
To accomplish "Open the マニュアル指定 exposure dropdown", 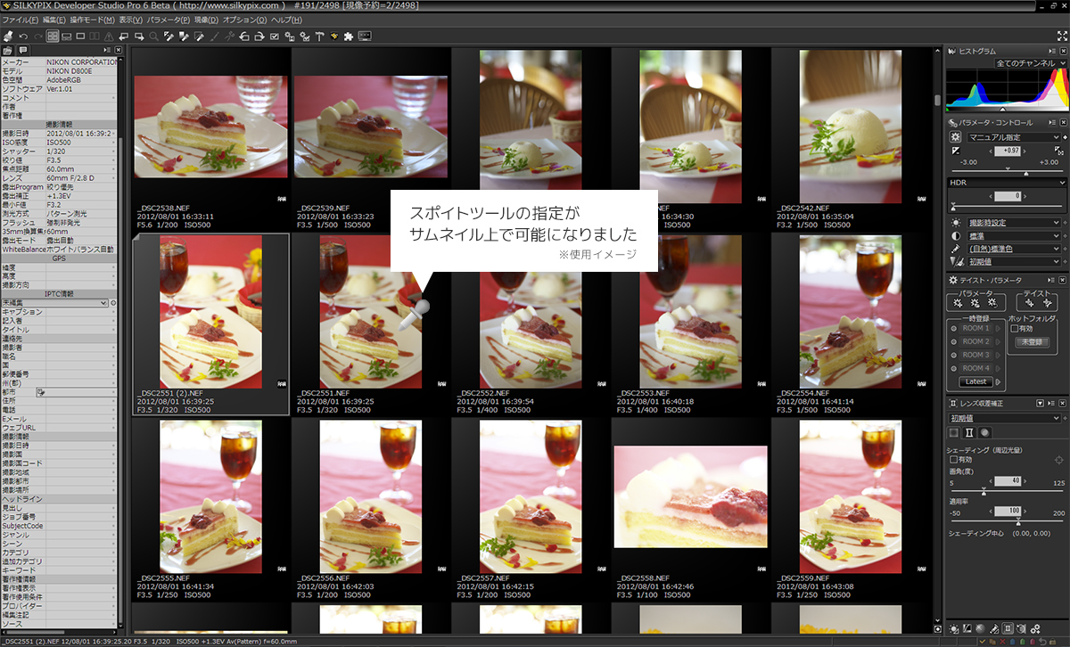I will point(1014,137).
